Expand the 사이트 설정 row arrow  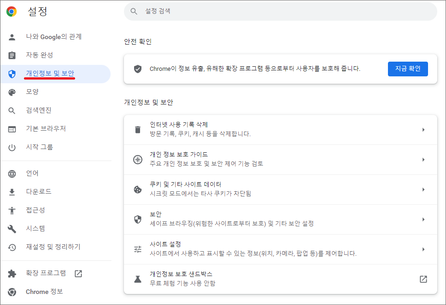(423, 249)
